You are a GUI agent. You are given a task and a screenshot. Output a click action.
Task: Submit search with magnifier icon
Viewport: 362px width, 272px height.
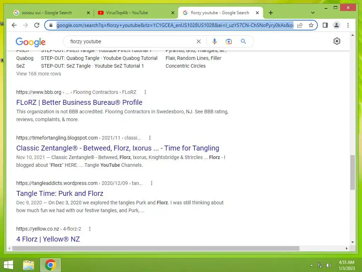click(x=243, y=41)
